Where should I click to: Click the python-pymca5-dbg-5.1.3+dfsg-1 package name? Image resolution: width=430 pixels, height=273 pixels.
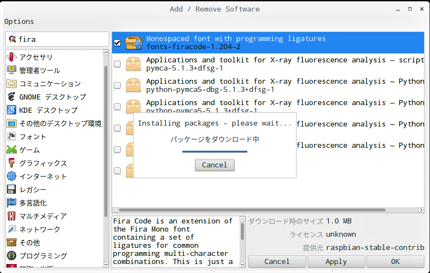click(210, 90)
